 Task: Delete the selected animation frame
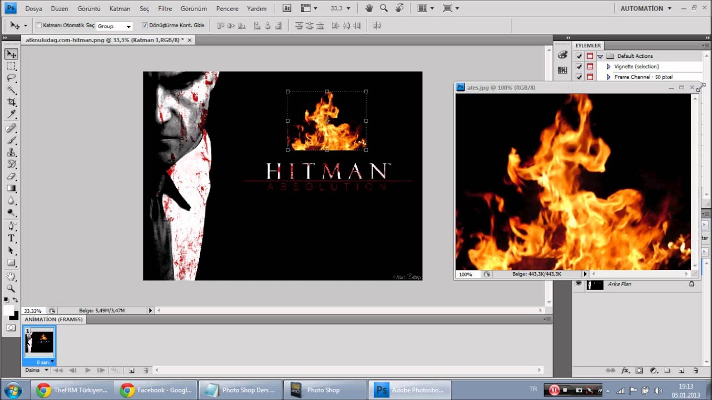[x=146, y=370]
